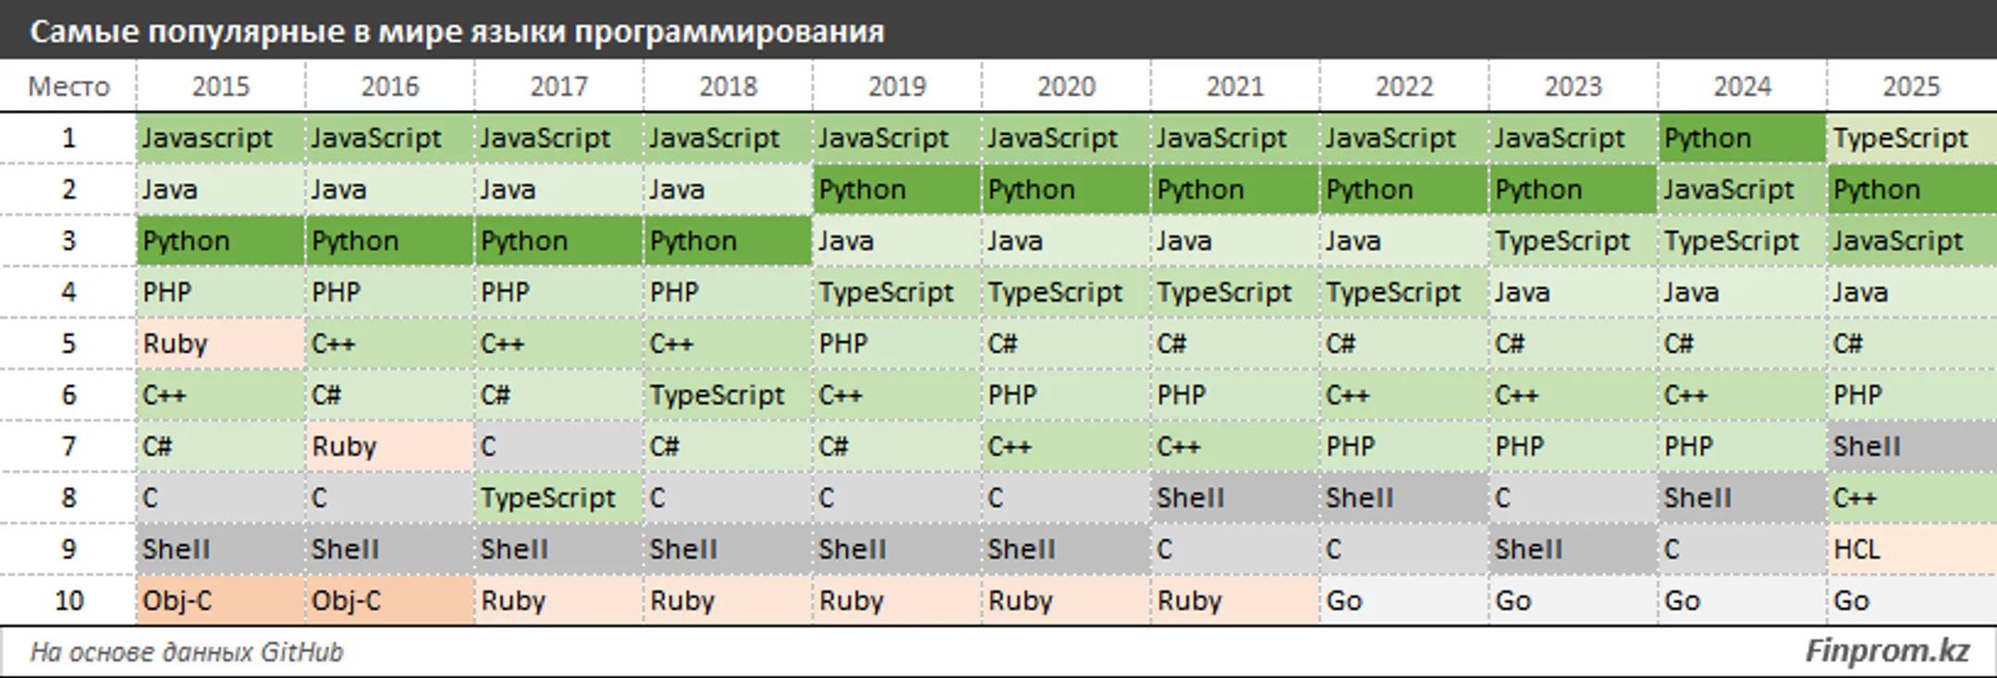
Task: Click the HCL cell in 2025
Action: [1856, 550]
